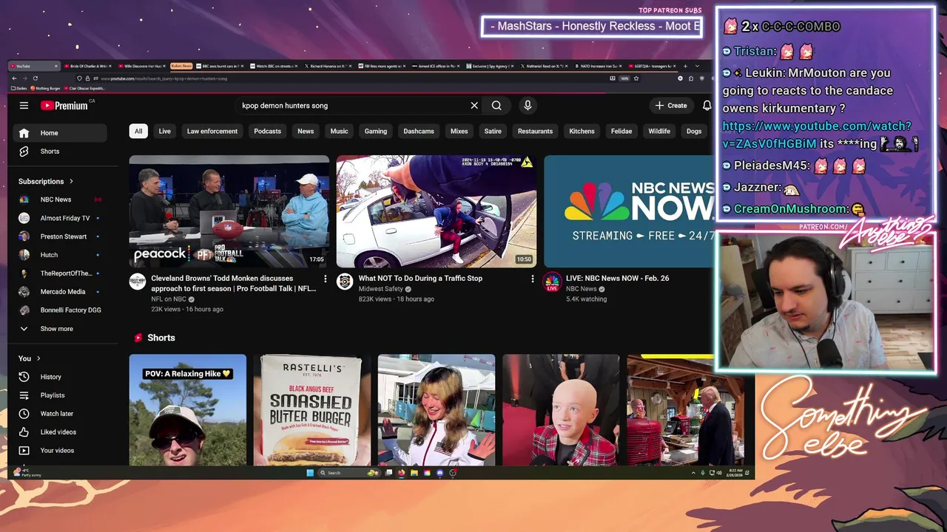The width and height of the screenshot is (947, 532).
Task: Open Pro Football Talk video thumbnail
Action: coord(229,211)
